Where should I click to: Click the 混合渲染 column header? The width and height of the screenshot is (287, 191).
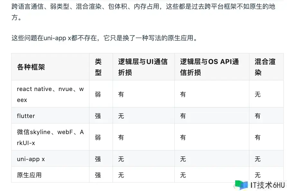click(266, 67)
